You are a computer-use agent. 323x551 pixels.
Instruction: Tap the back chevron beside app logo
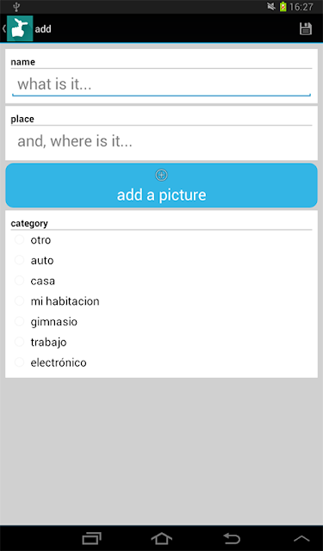coord(3,28)
